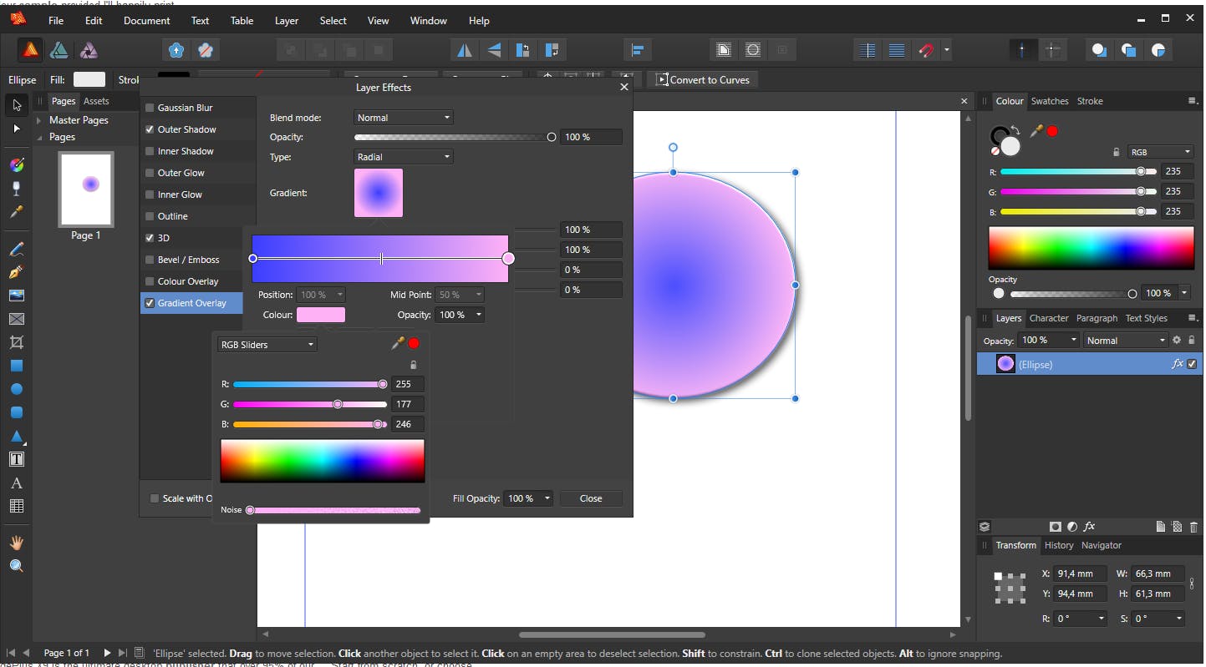
Task: Click the Publisher persona icon
Action: pyautogui.click(x=30, y=51)
